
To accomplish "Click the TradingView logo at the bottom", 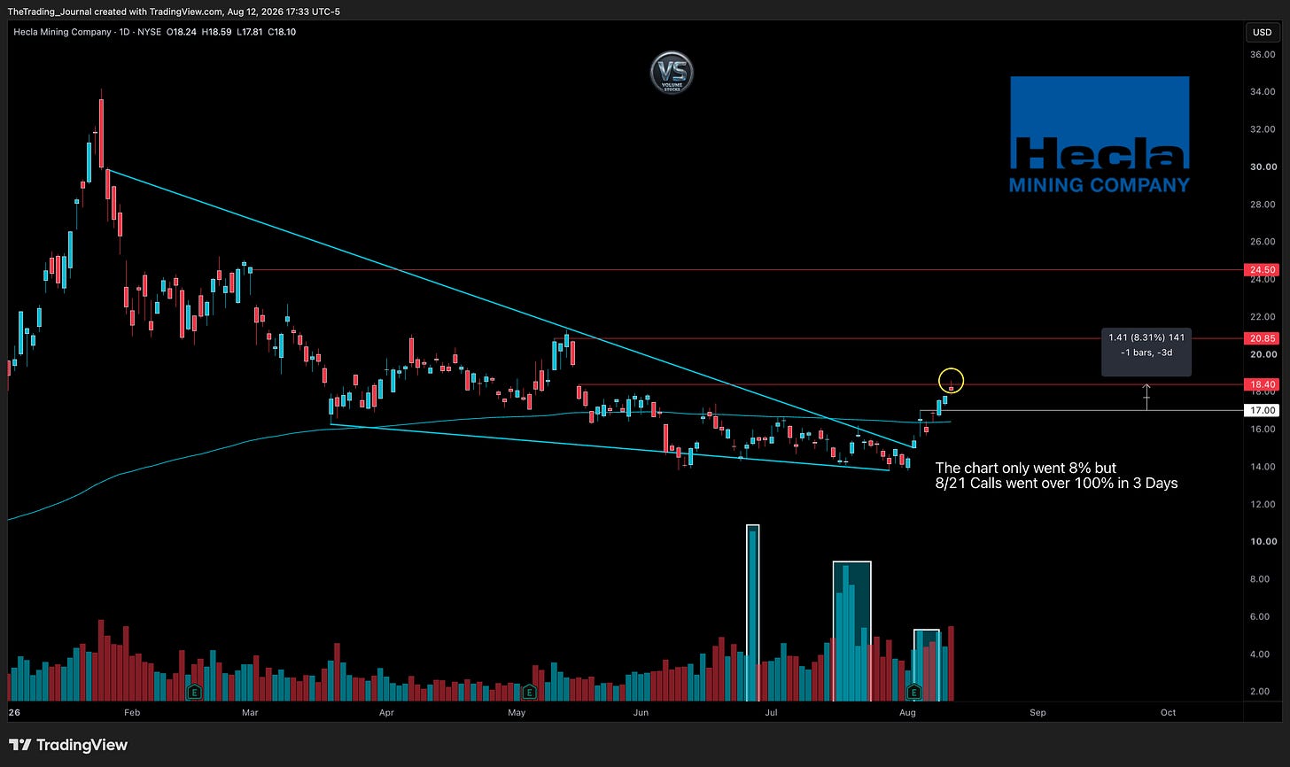I will pos(68,745).
